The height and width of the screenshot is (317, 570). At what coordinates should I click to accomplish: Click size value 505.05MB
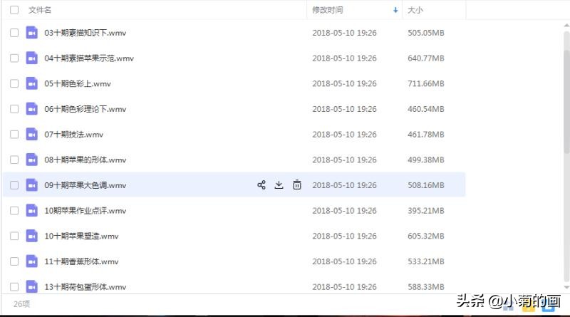tap(425, 33)
